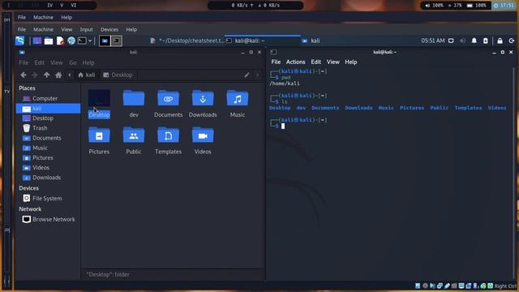Viewport: 519px width, 292px height.
Task: Select the Public folder icon
Action: [x=134, y=135]
